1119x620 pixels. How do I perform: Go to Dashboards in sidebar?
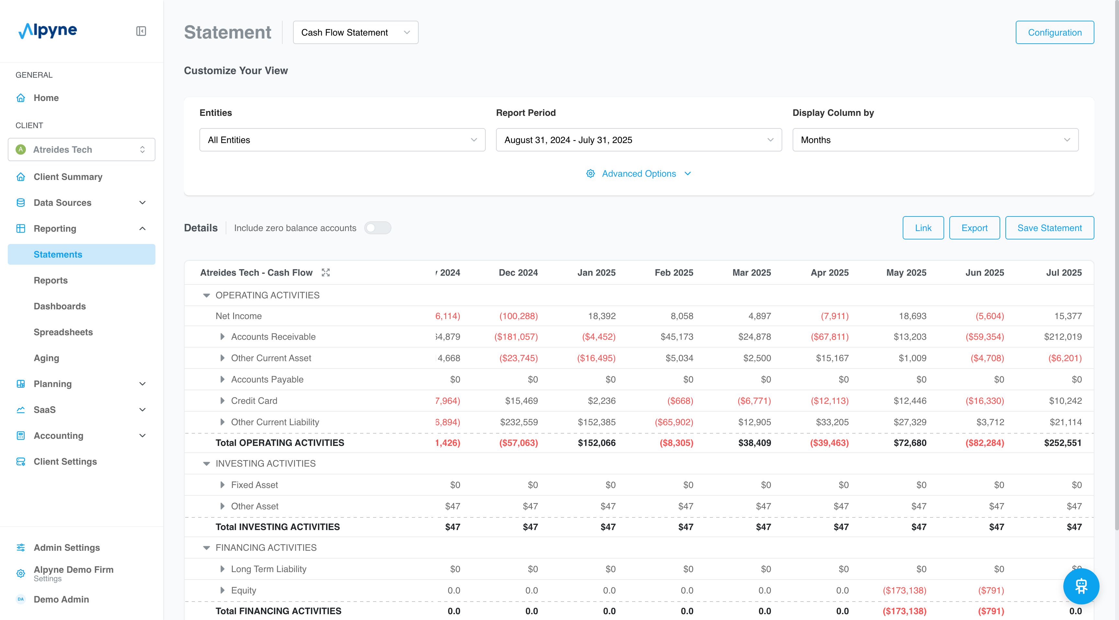click(x=60, y=306)
